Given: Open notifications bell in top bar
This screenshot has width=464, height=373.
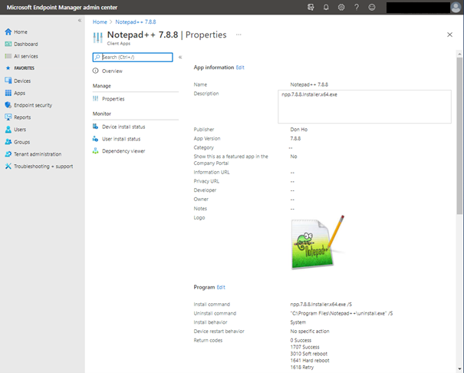Looking at the screenshot, I should pos(326,7).
